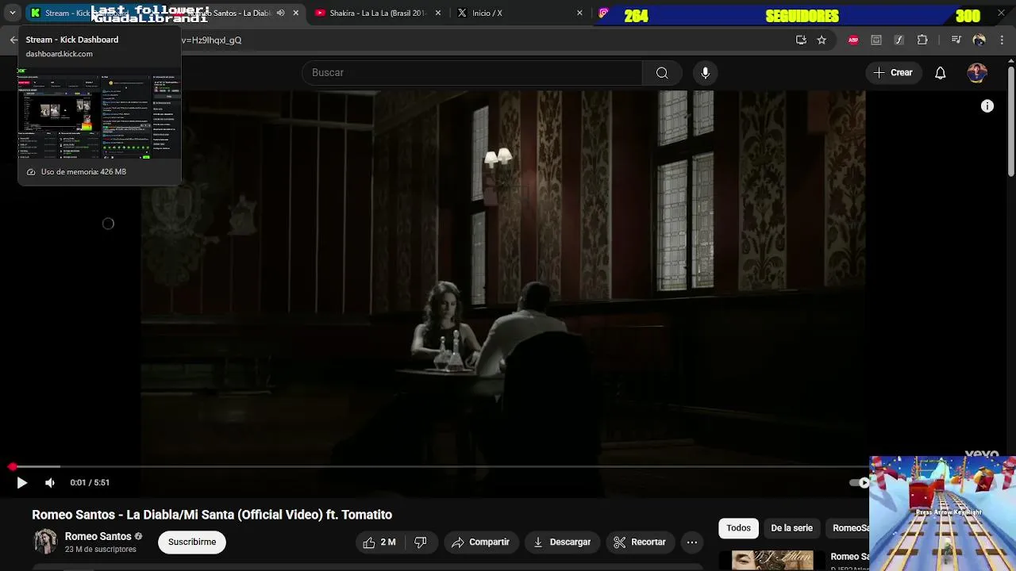Go back with browser back arrow
The image size is (1016, 571).
coord(13,40)
